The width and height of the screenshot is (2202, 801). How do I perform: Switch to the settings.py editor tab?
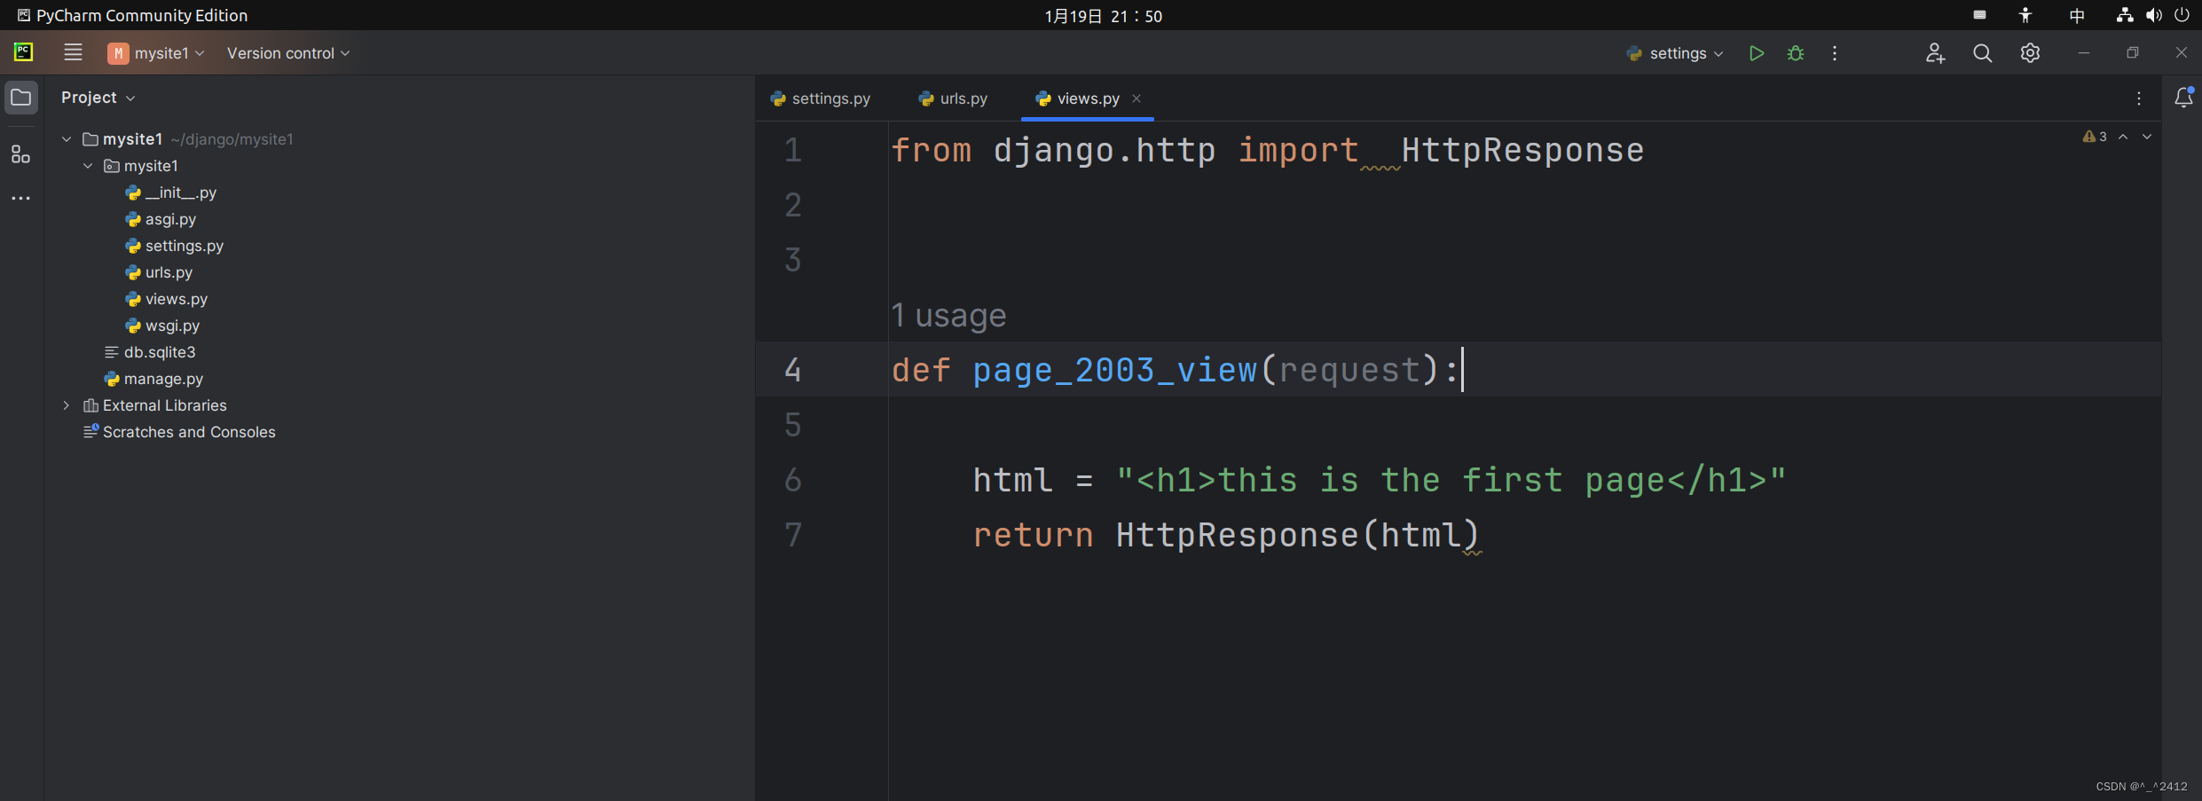tap(821, 98)
